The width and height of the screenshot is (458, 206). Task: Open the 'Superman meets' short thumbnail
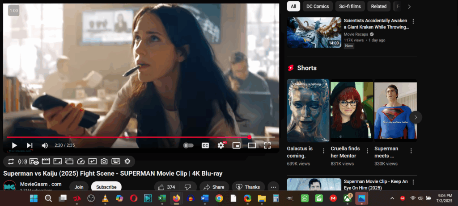[395, 111]
